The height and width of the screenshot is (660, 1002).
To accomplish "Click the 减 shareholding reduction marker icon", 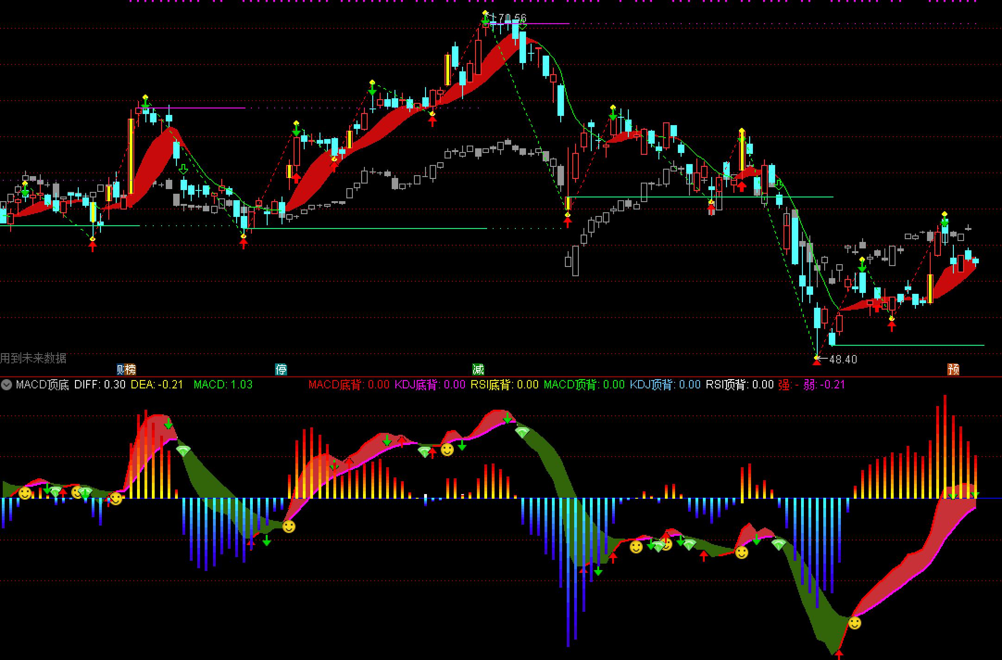I will (478, 369).
